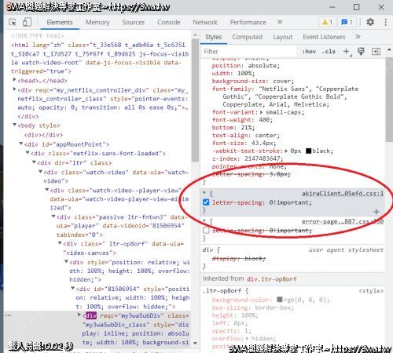Collapse the body style node
The image size is (393, 353).
pyautogui.click(x=14, y=125)
